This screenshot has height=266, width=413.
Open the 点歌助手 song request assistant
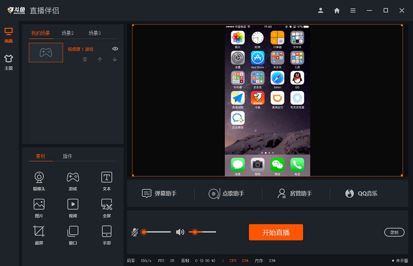[x=227, y=194]
